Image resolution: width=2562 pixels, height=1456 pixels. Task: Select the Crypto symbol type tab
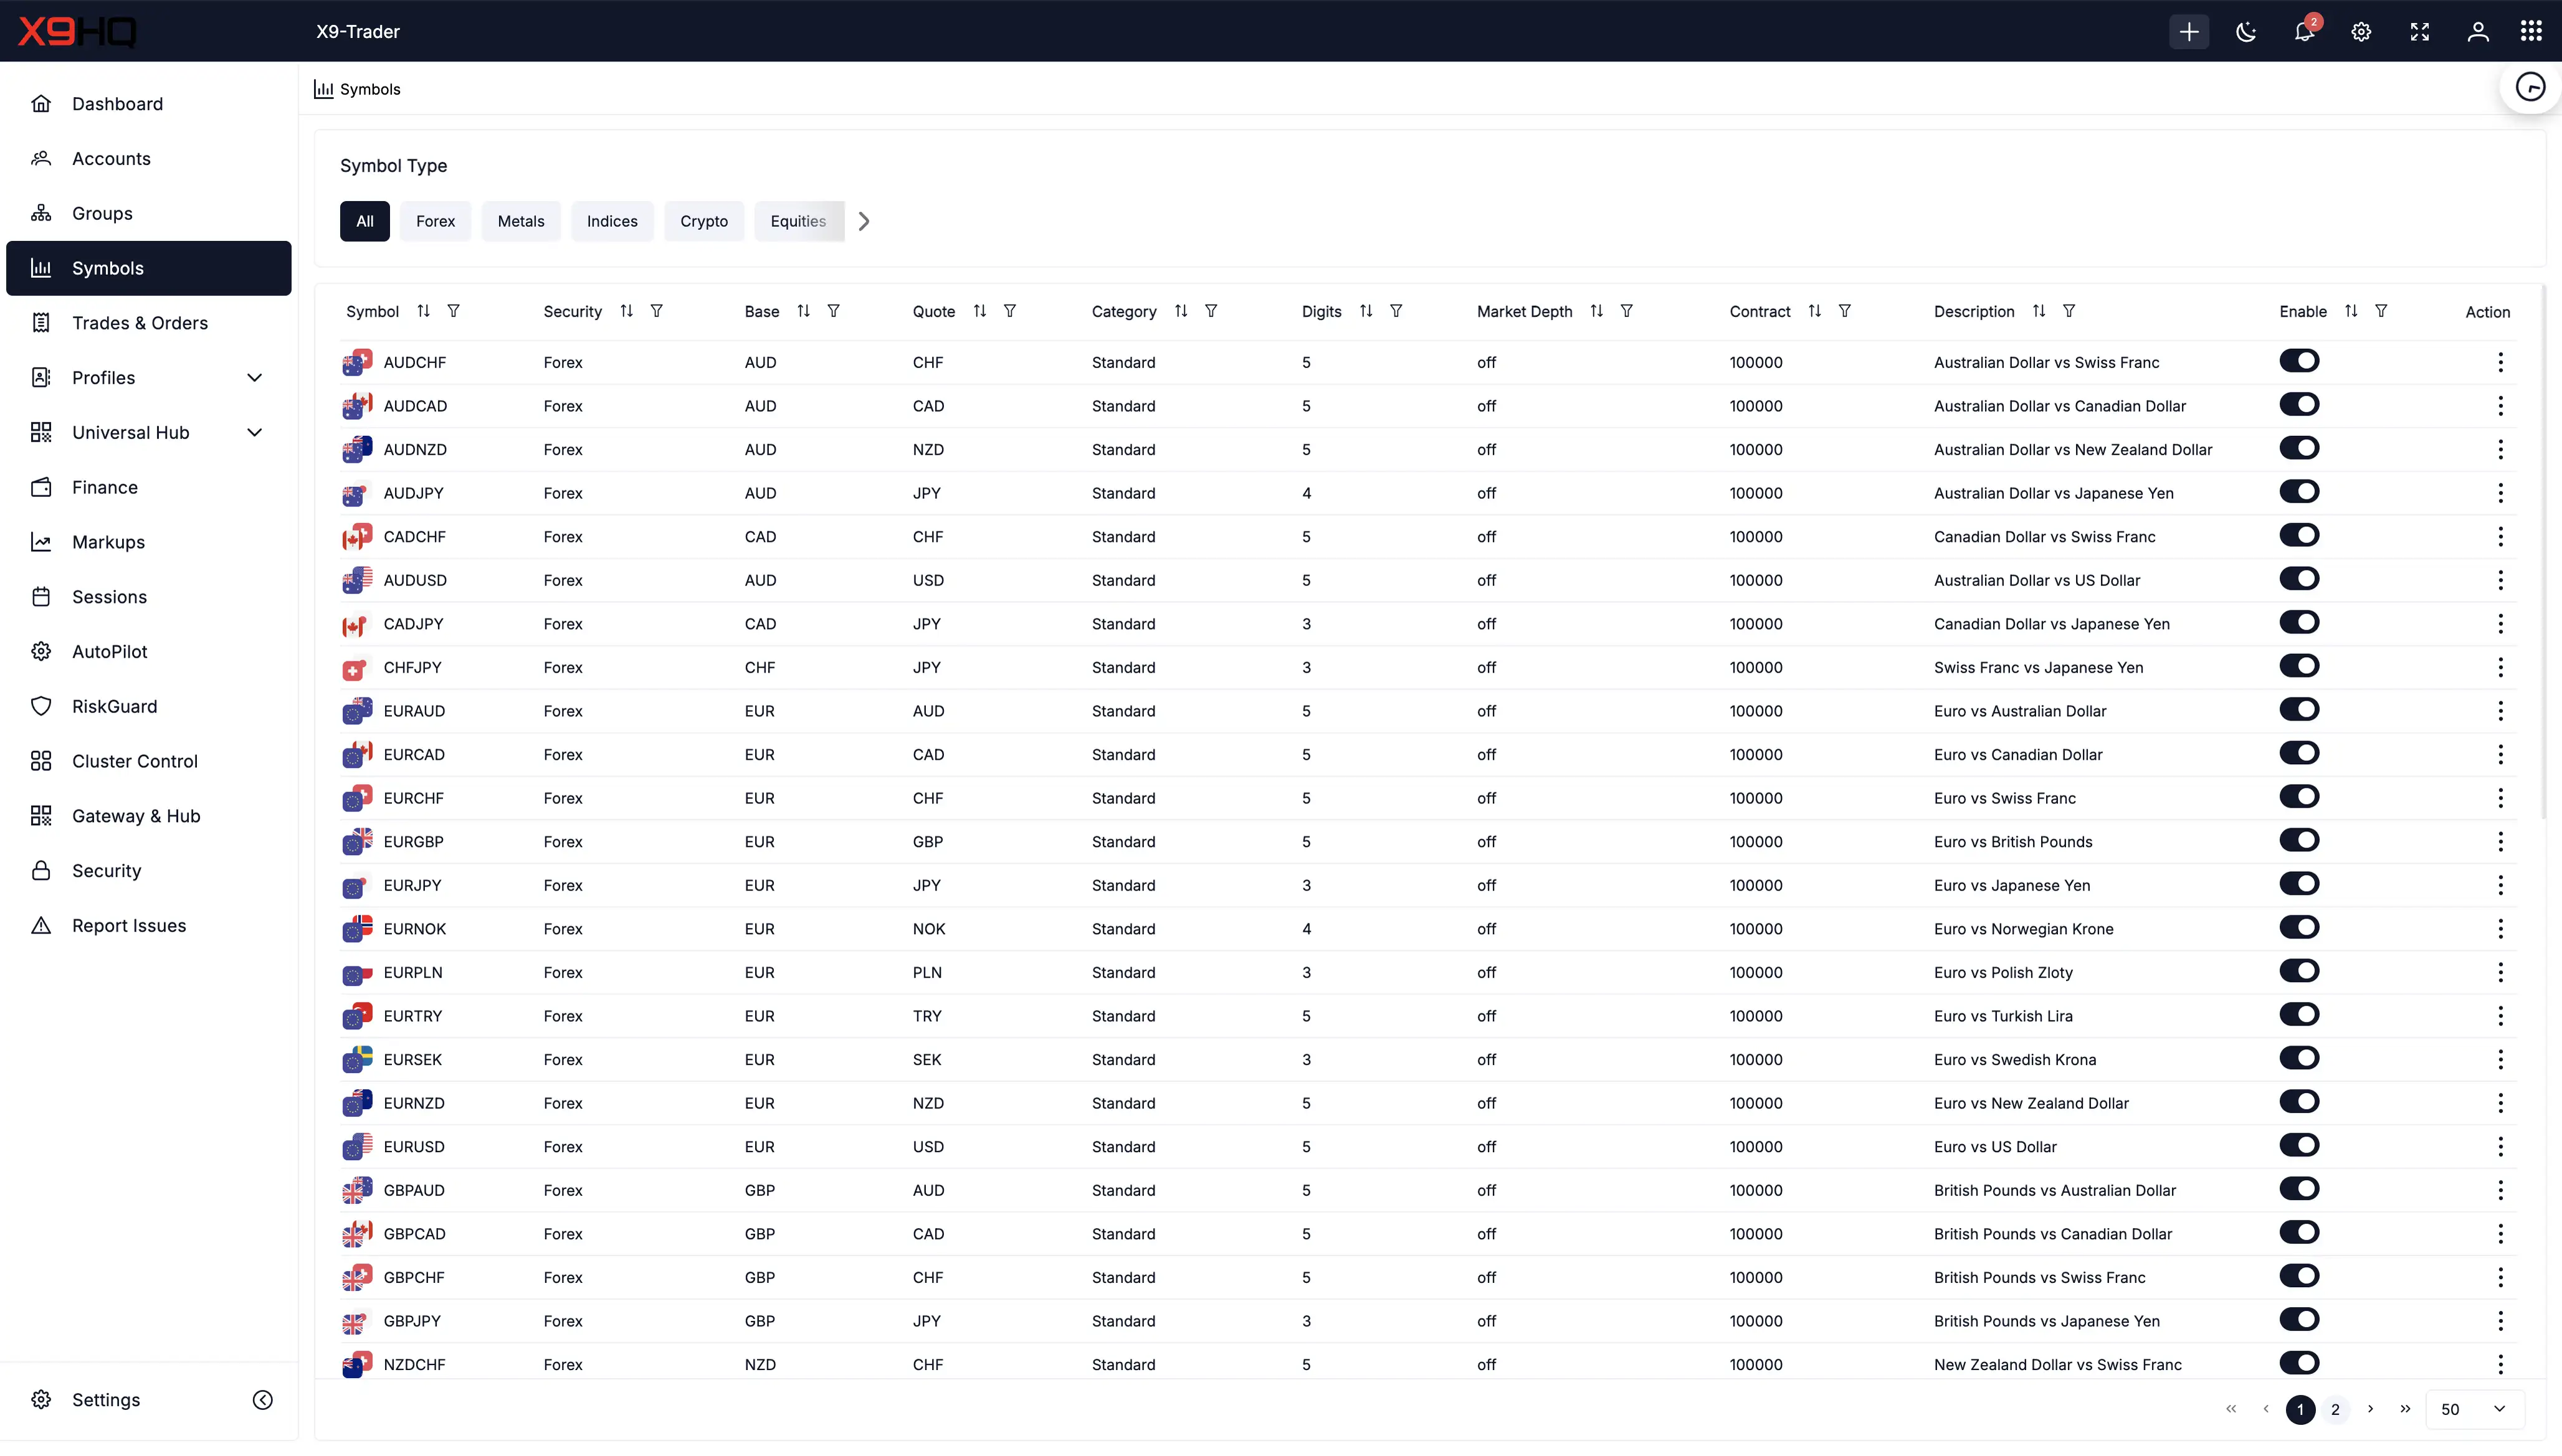tap(703, 221)
